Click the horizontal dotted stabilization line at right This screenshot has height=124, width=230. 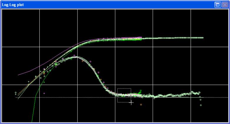[217, 97]
